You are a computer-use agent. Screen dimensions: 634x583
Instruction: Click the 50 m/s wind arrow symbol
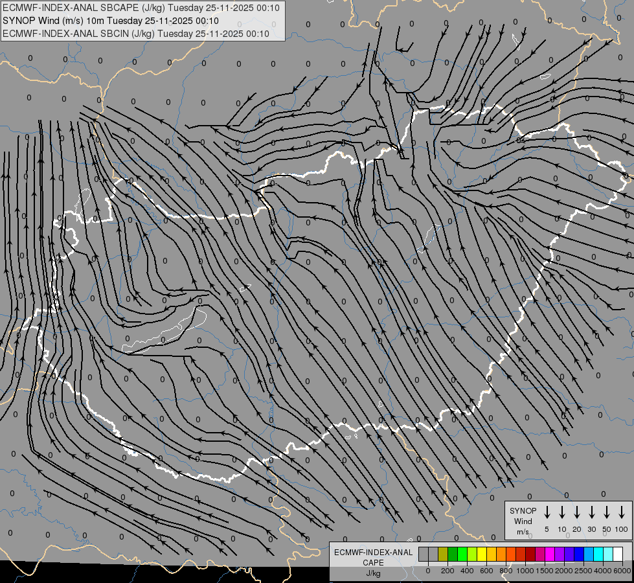tap(607, 512)
